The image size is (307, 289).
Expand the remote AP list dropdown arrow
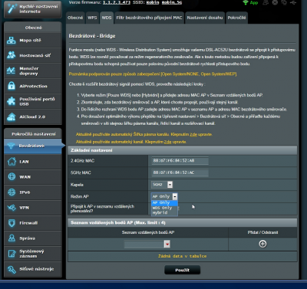click(x=167, y=245)
